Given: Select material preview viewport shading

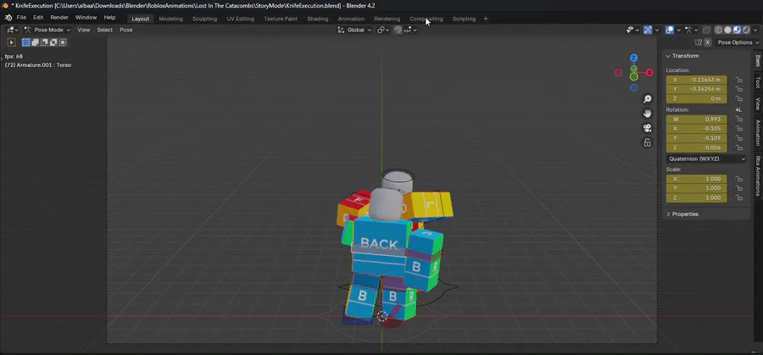Looking at the screenshot, I should click(738, 30).
